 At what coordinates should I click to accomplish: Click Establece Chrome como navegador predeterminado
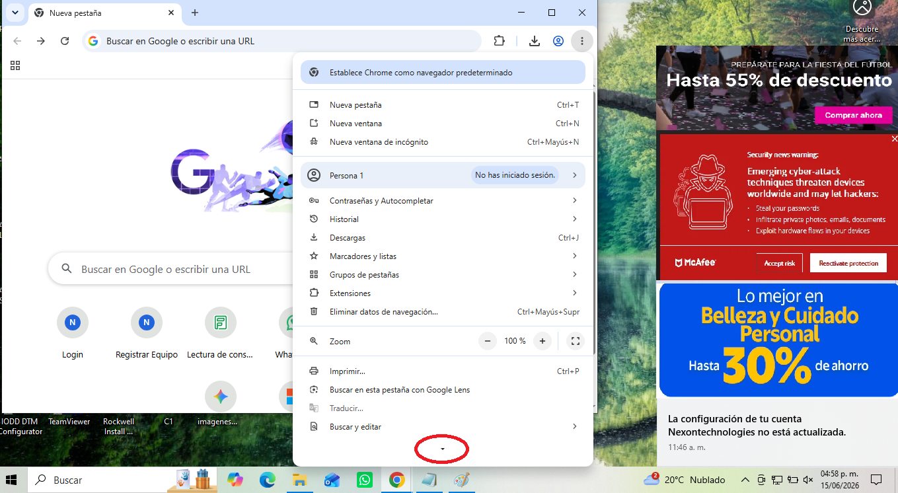[x=443, y=73]
